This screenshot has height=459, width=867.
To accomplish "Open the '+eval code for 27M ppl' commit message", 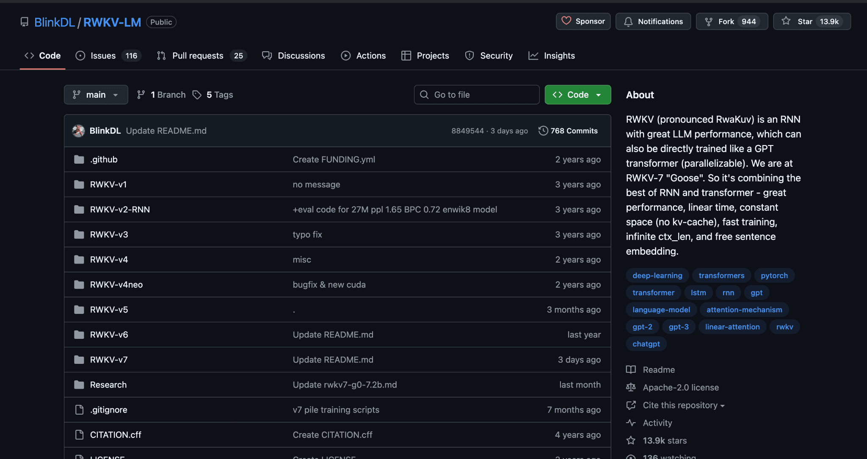I will tap(395, 209).
